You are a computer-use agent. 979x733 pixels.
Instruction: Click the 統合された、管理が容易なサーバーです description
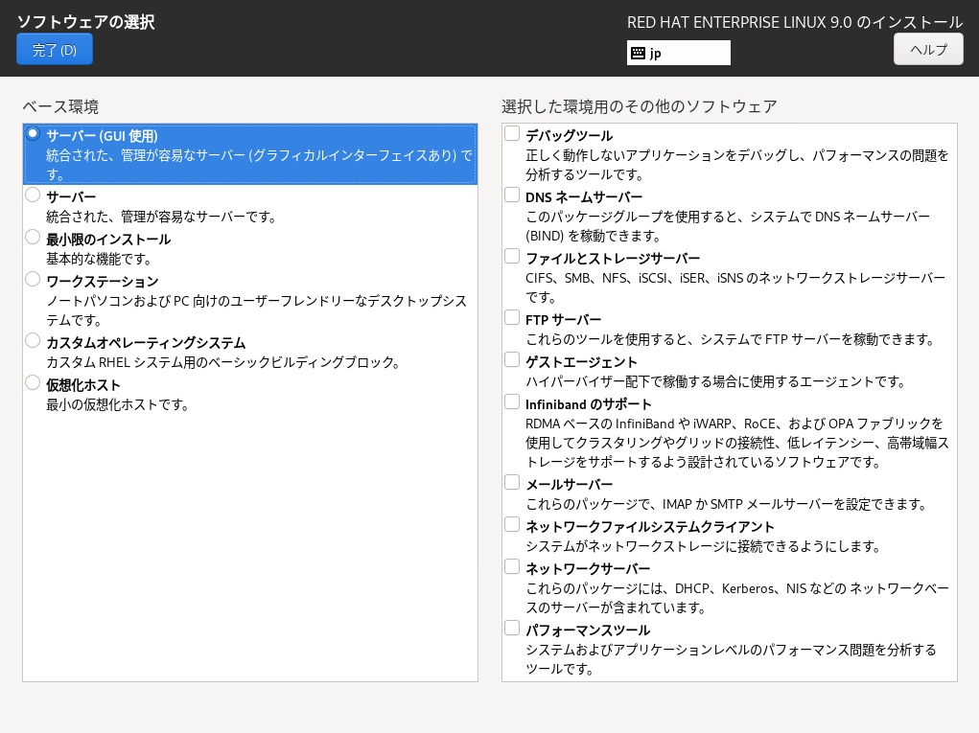[x=161, y=218]
